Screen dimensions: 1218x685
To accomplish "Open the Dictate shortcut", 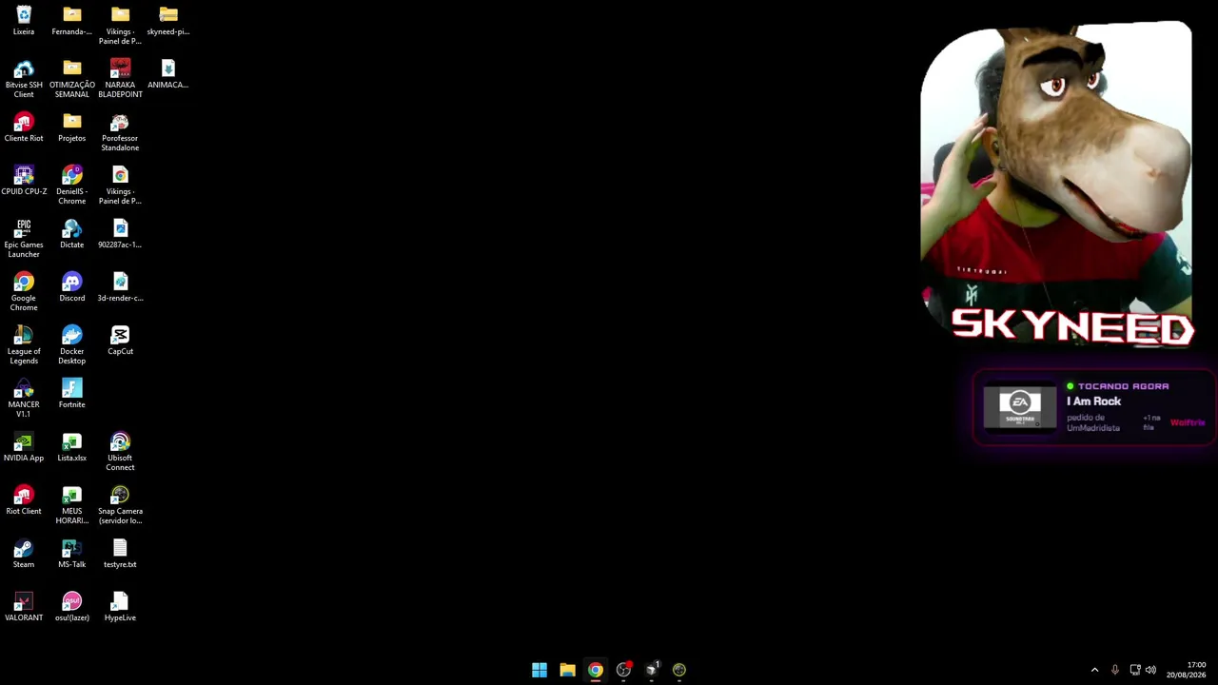I will [72, 235].
